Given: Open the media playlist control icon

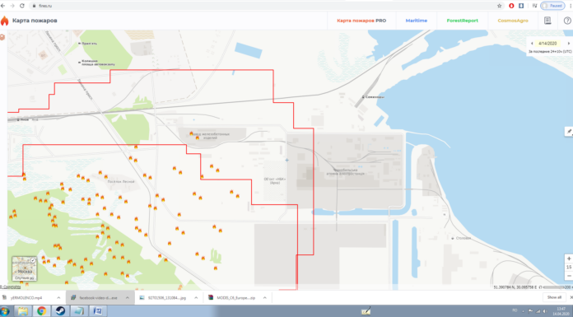Looking at the screenshot, I should click(534, 6).
